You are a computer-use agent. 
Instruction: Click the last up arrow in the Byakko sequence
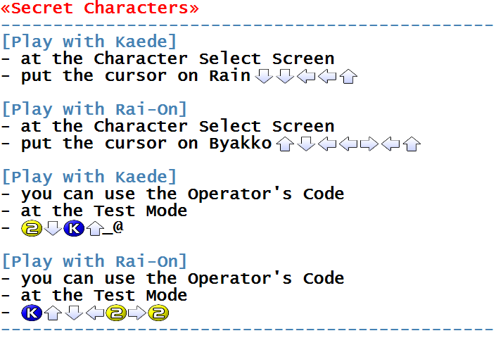coord(412,144)
